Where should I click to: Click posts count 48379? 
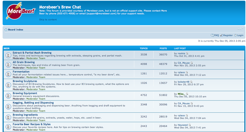pos(163,64)
